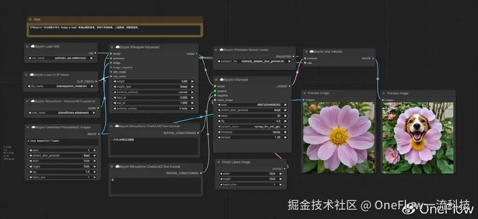This screenshot has width=478, height=219.
Task: Click images input port on flower Preview Image node
Action: (303, 99)
